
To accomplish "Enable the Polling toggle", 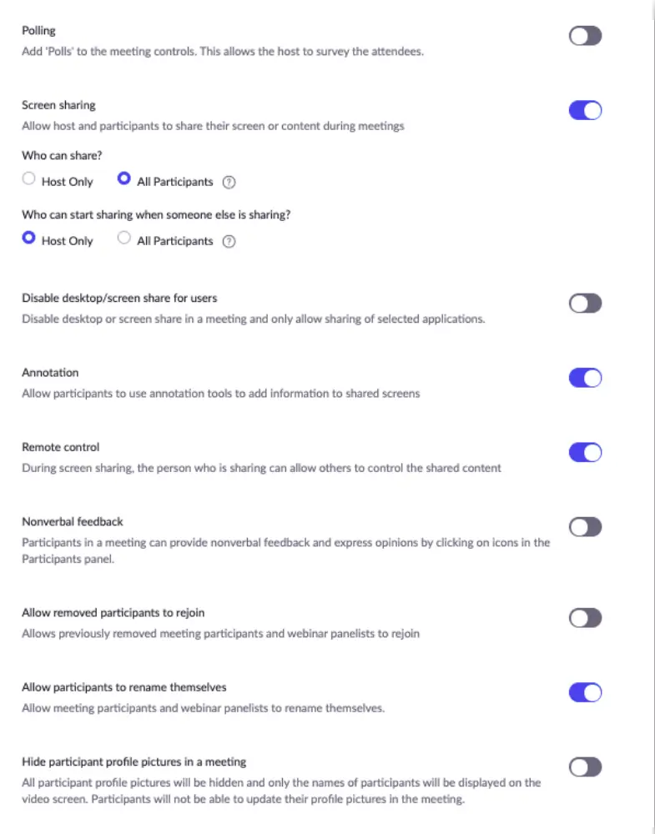I will coord(585,36).
